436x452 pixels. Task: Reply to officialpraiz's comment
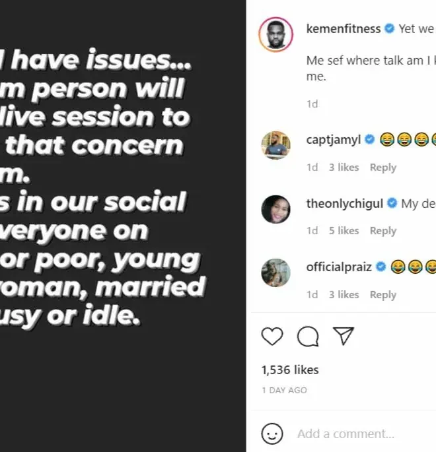[x=383, y=295]
